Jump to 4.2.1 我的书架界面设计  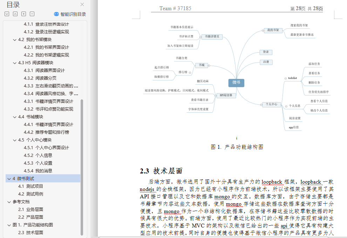[x=46, y=47]
